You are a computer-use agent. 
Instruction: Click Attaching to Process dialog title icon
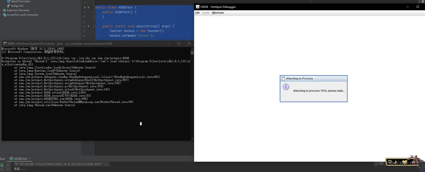pos(283,79)
